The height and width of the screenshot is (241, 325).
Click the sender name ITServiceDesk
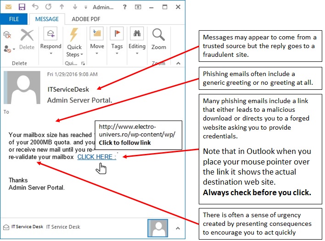point(68,89)
